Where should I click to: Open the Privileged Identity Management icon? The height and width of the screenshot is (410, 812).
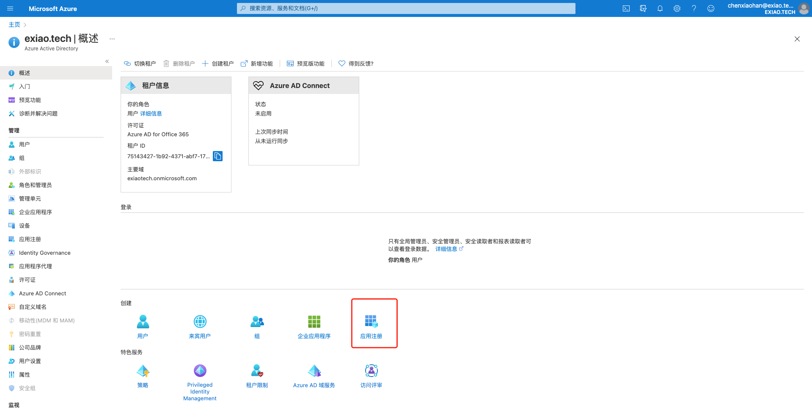coord(200,371)
